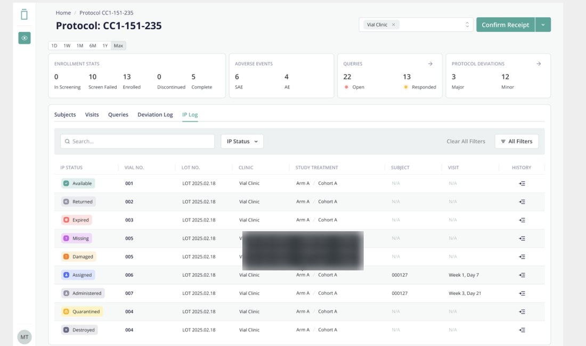Click subject 000127 in the Assigned row
The height and width of the screenshot is (346, 586).
400,275
